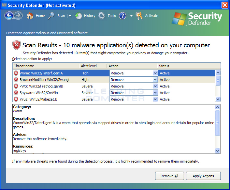This screenshot has height=190, width=230.
Task: Open History using the clock icon
Action: click(79, 16)
